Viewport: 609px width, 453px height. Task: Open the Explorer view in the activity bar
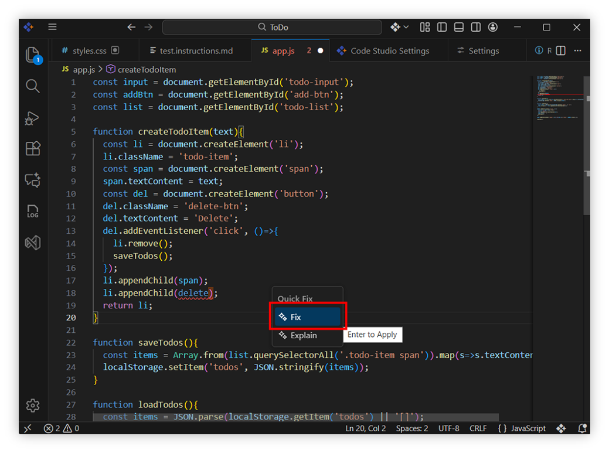tap(33, 55)
